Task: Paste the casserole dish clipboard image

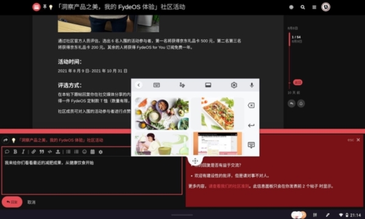Action: 218,114
